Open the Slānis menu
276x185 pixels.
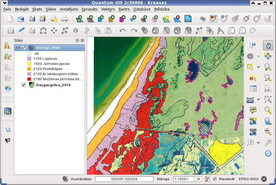pos(51,9)
